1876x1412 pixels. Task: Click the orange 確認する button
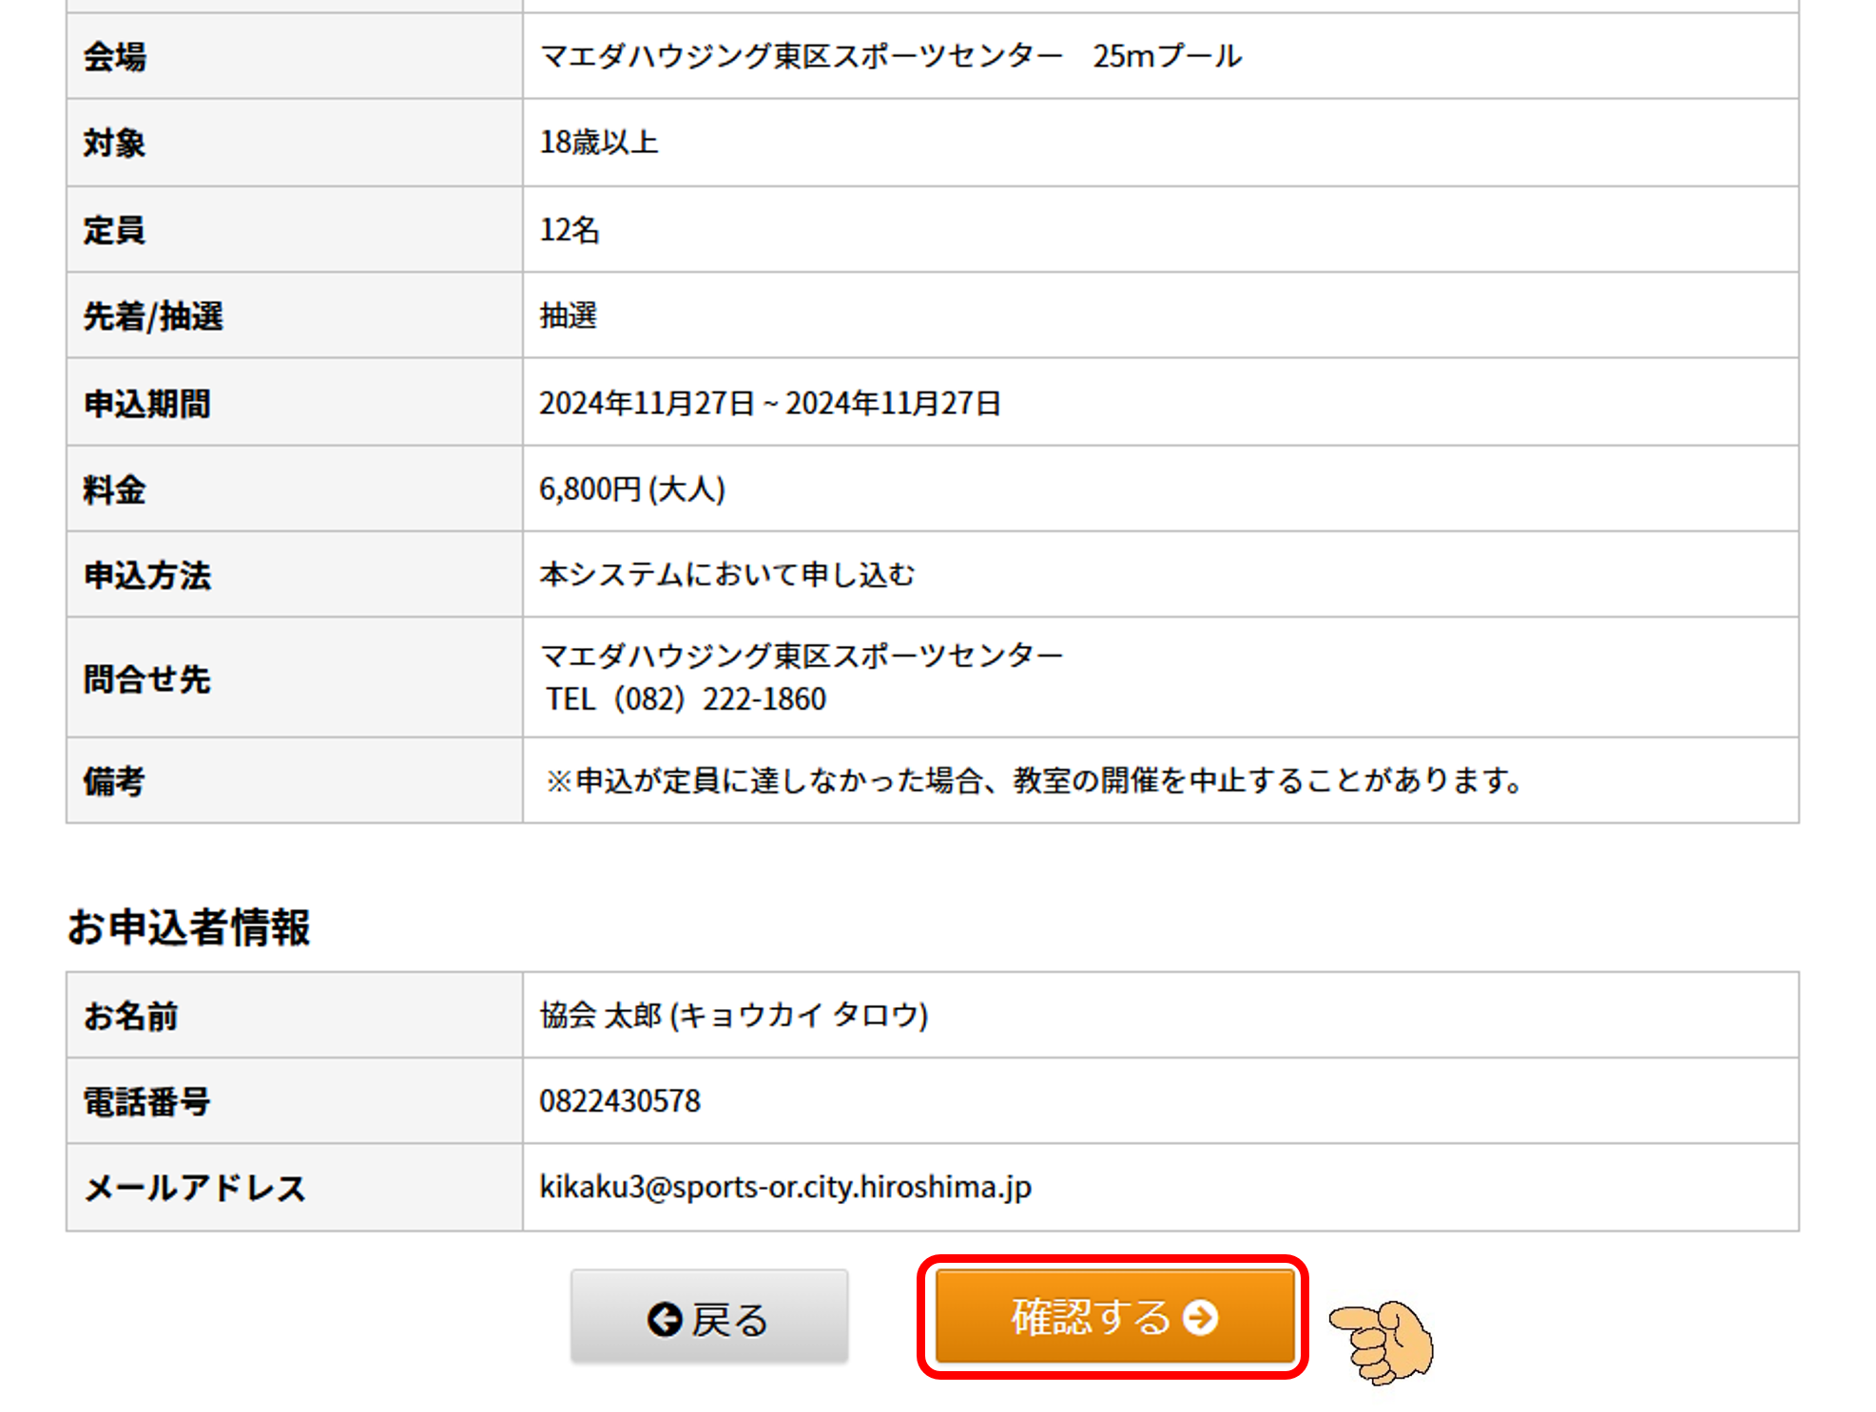pyautogui.click(x=1113, y=1317)
